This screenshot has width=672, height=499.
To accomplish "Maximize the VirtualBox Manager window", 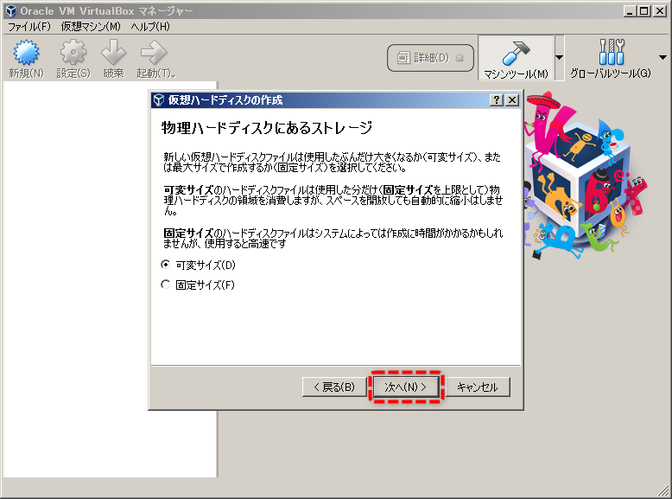I will coord(644,11).
